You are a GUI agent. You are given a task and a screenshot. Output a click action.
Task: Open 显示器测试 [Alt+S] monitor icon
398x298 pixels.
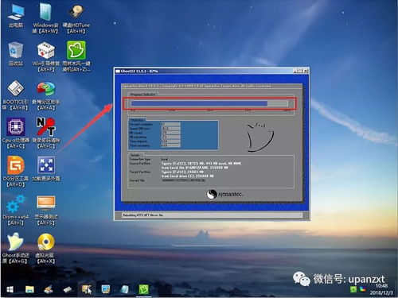(x=45, y=211)
